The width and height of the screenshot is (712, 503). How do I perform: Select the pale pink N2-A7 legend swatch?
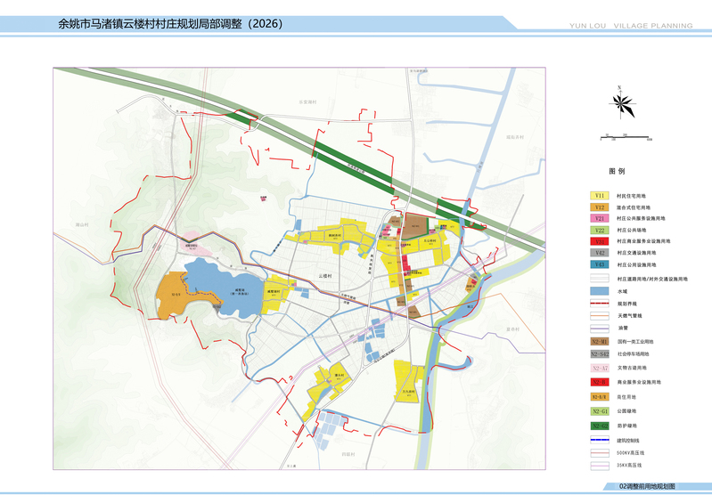600,368
